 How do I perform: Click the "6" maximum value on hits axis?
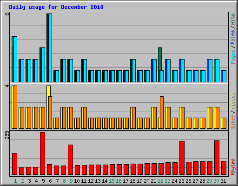click(7, 14)
